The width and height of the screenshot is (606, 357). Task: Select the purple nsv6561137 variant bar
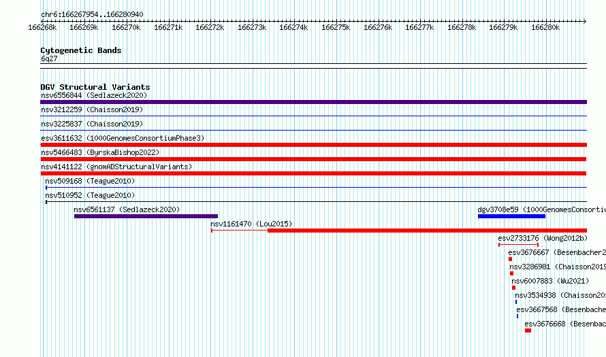point(146,216)
